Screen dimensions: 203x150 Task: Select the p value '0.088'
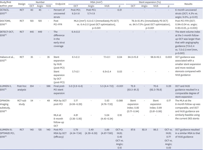pyautogui.click(x=120, y=100)
